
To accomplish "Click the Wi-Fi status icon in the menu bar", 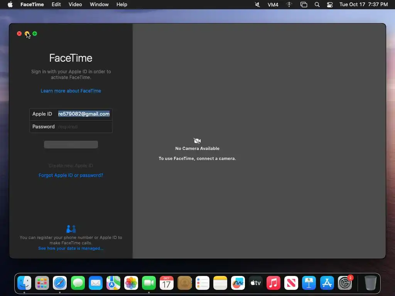I will pos(289,5).
